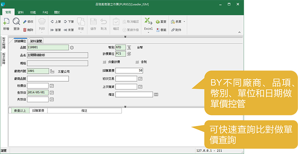Open the 功能 ribbon tab
The width and height of the screenshot is (298, 154).
33,12
